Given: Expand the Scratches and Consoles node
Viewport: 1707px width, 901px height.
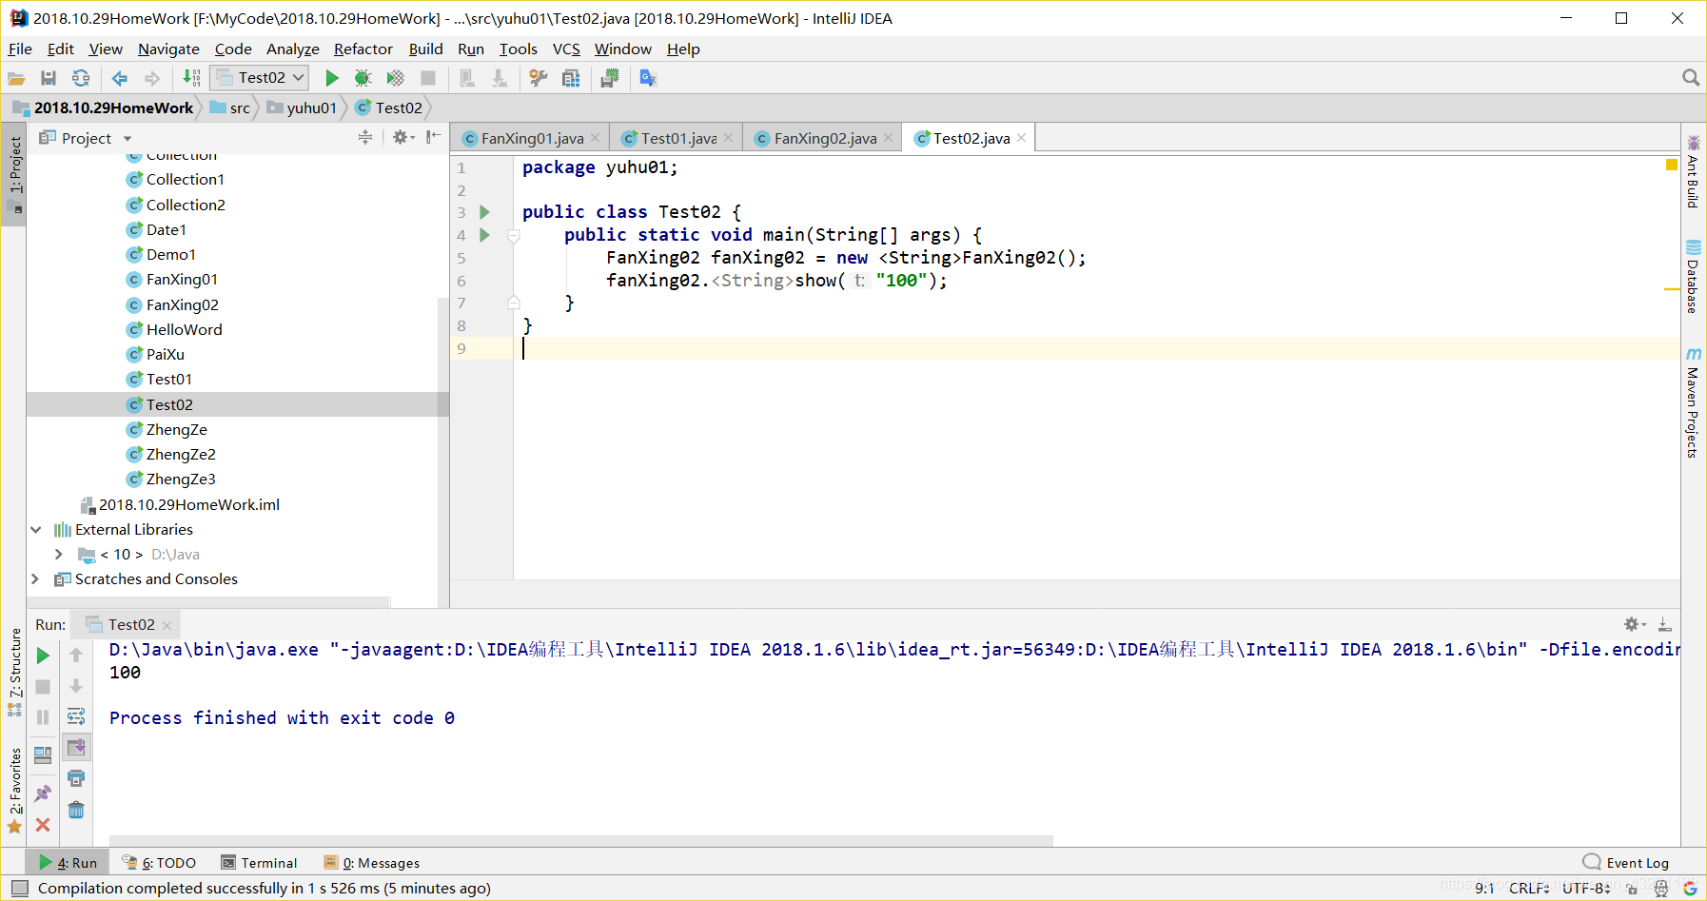Looking at the screenshot, I should pyautogui.click(x=36, y=579).
